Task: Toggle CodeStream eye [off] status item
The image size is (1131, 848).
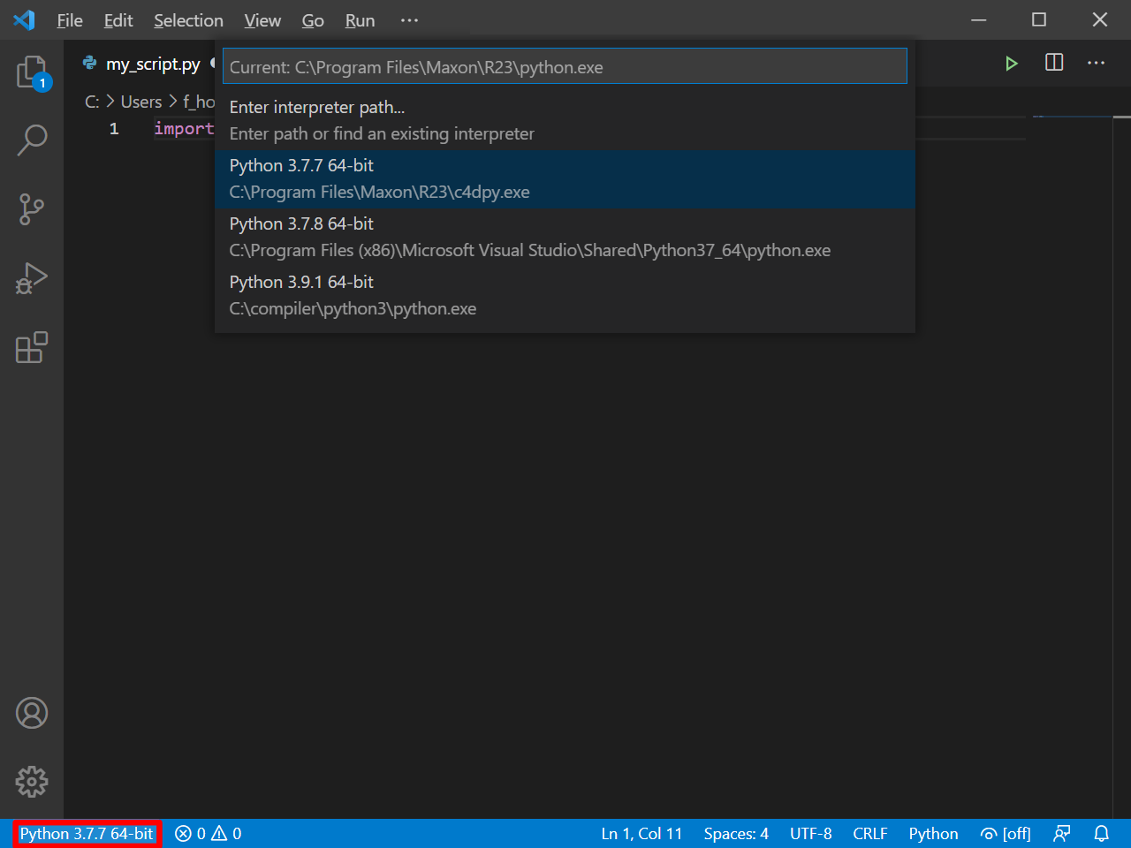Action: pyautogui.click(x=1005, y=833)
